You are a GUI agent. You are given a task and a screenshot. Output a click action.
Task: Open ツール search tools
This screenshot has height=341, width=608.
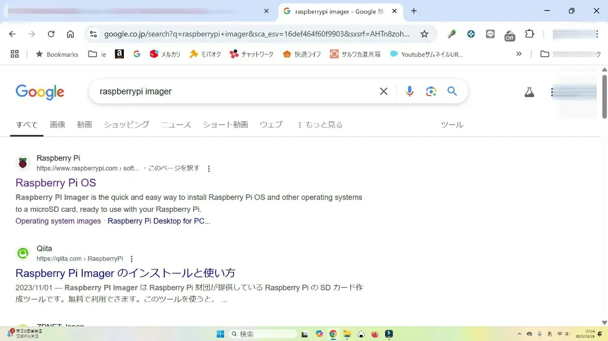click(451, 125)
